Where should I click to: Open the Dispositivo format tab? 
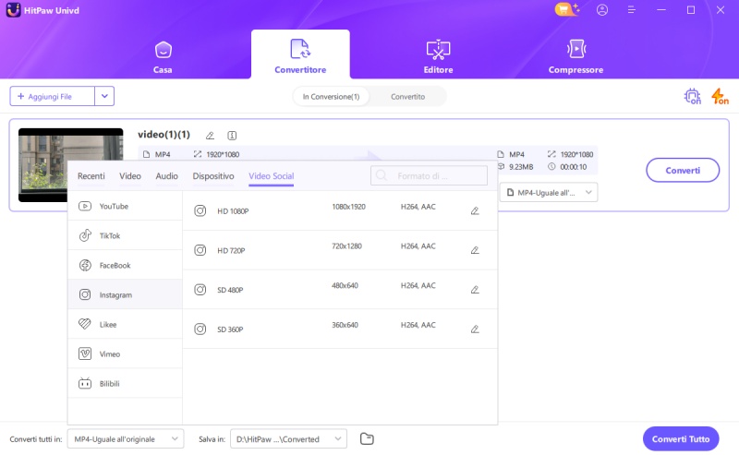[213, 176]
